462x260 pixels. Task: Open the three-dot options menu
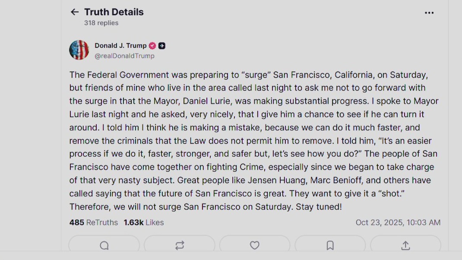(x=429, y=13)
